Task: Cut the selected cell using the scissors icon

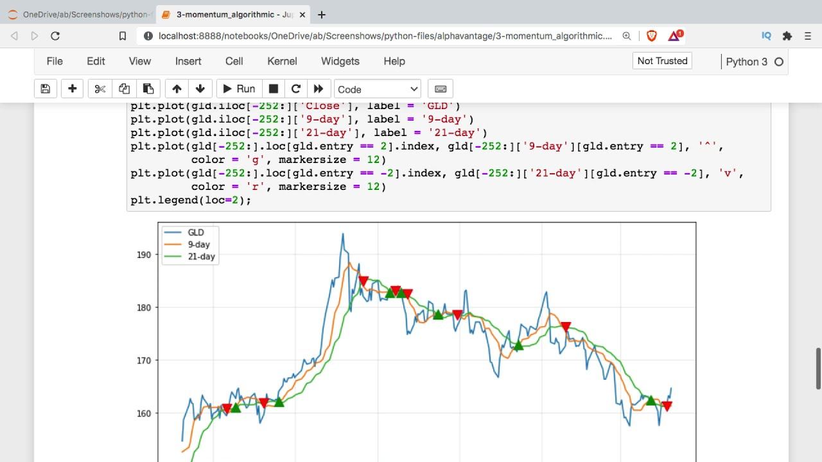Action: click(x=100, y=89)
